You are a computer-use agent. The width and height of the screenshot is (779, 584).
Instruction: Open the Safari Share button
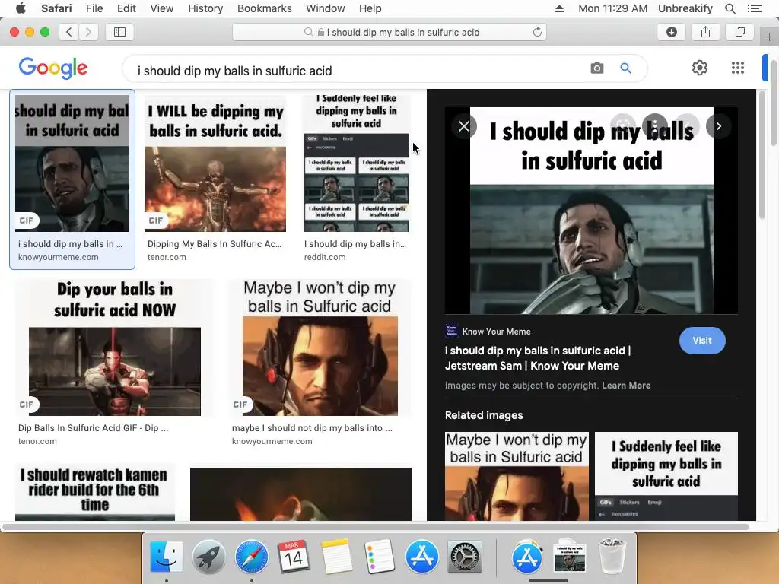[x=705, y=32]
